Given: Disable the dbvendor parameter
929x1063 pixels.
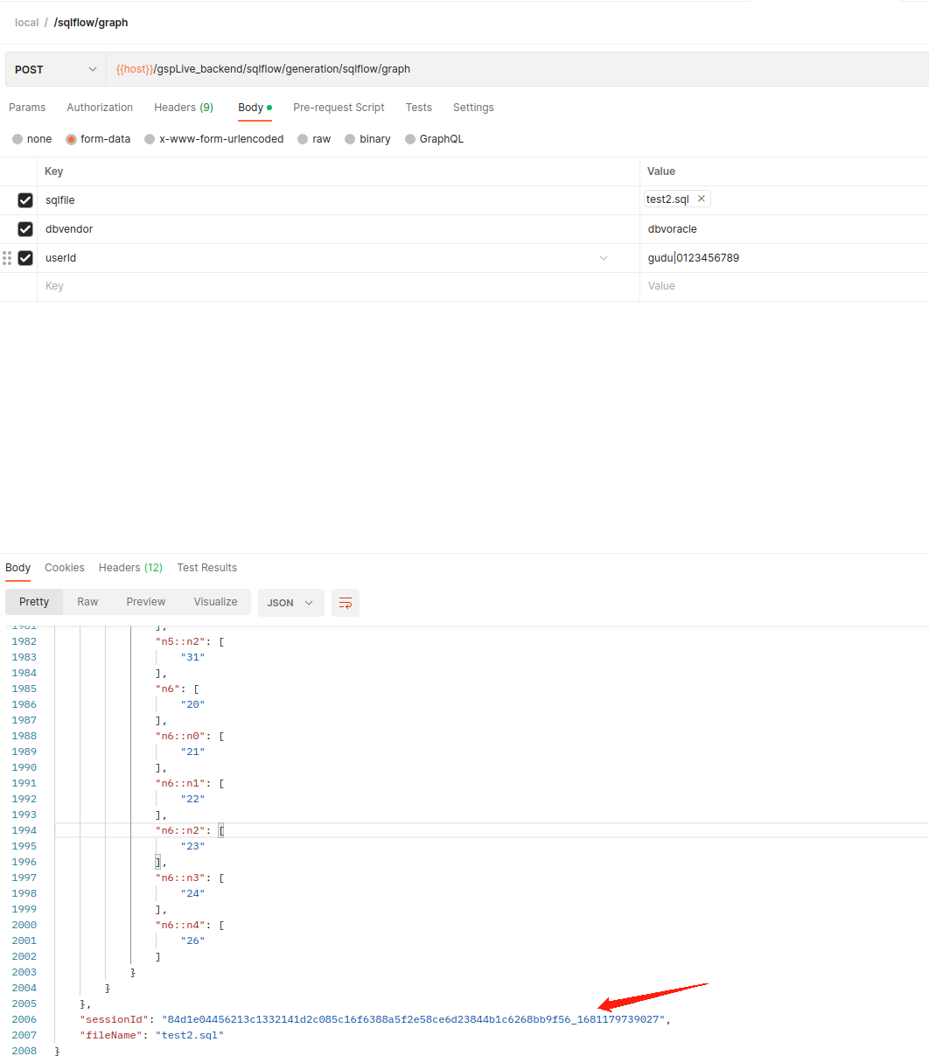Looking at the screenshot, I should click(25, 229).
